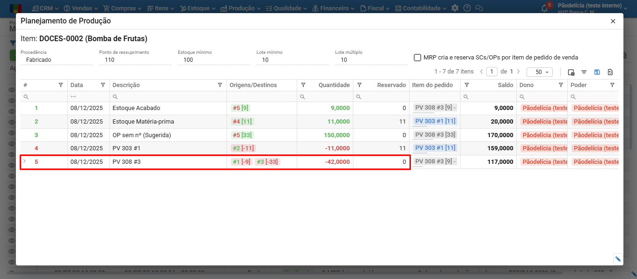Screen dimensions: 637x279
Task: Enable MRP cria e reserva SCs/OPs checkbox
Action: click(417, 58)
